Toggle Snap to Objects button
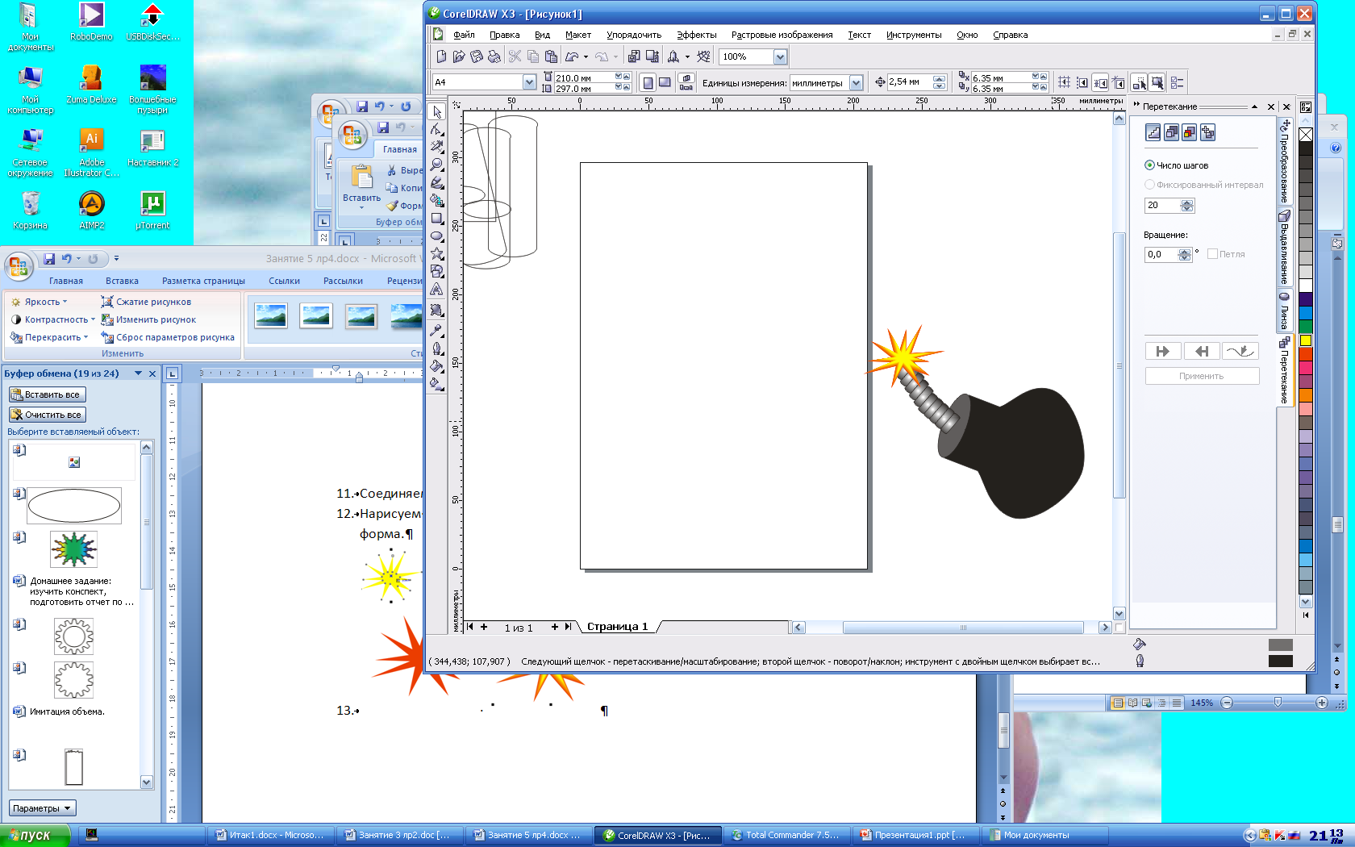The width and height of the screenshot is (1355, 847). point(1100,82)
